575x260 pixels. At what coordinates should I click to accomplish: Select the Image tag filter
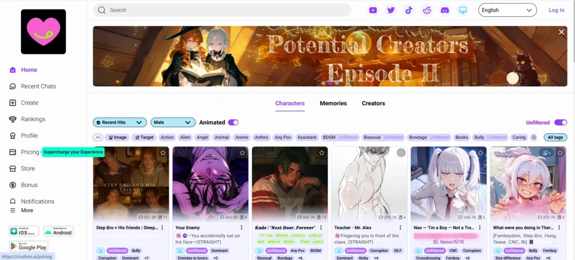(117, 137)
